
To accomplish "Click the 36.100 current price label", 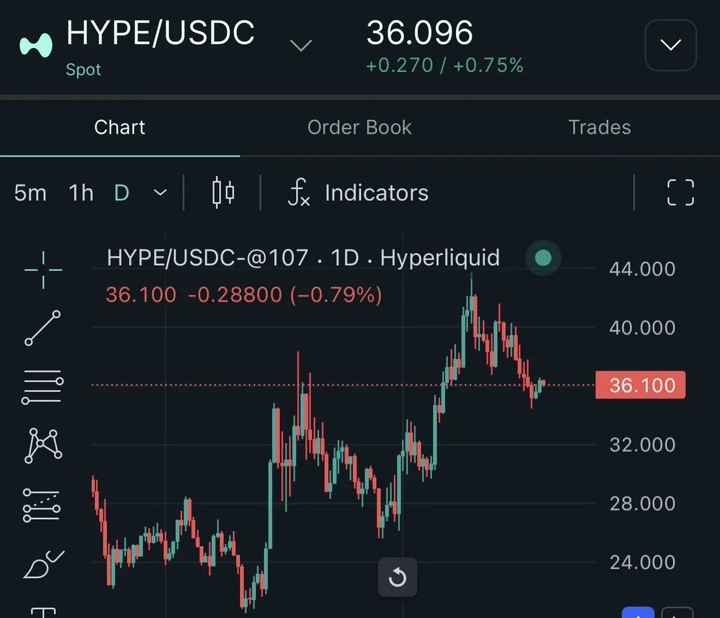I will [640, 385].
